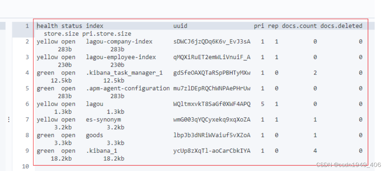Click the uuid gdSfeOAXQTaRSpPBHTyMXw

click(x=212, y=73)
